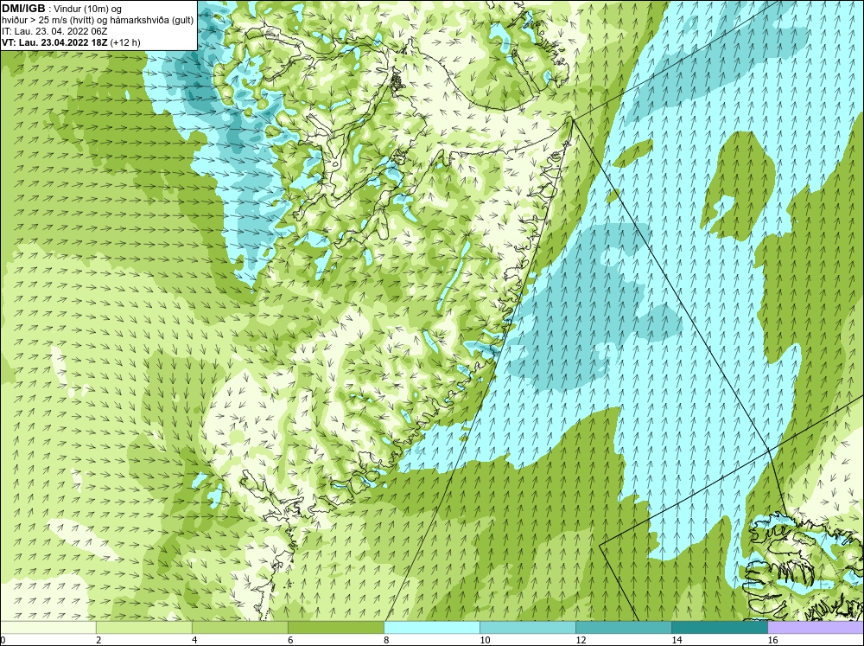Click the 'VT: Lau. 23.04.2022 18Z' line

pyautogui.click(x=54, y=42)
